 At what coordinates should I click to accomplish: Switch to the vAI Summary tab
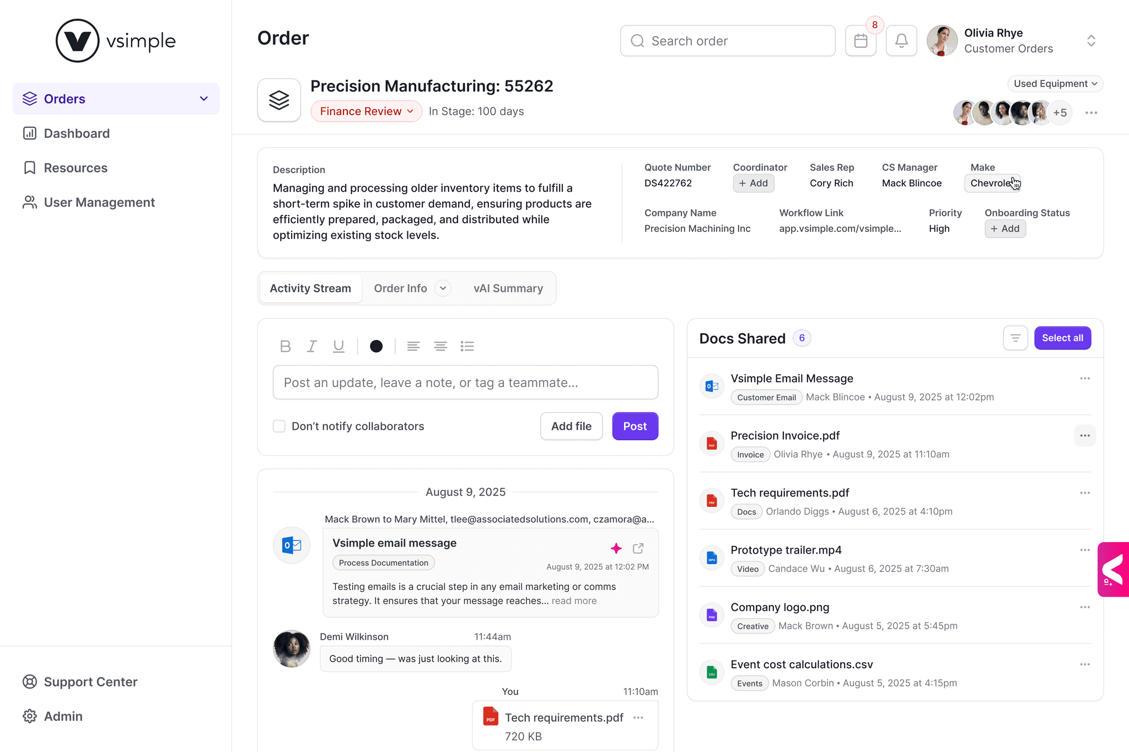[x=508, y=288]
